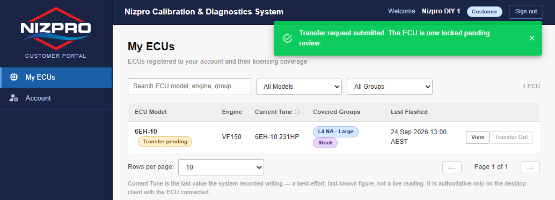The height and width of the screenshot is (200, 555).
Task: Click the Customer role badge
Action: (484, 12)
